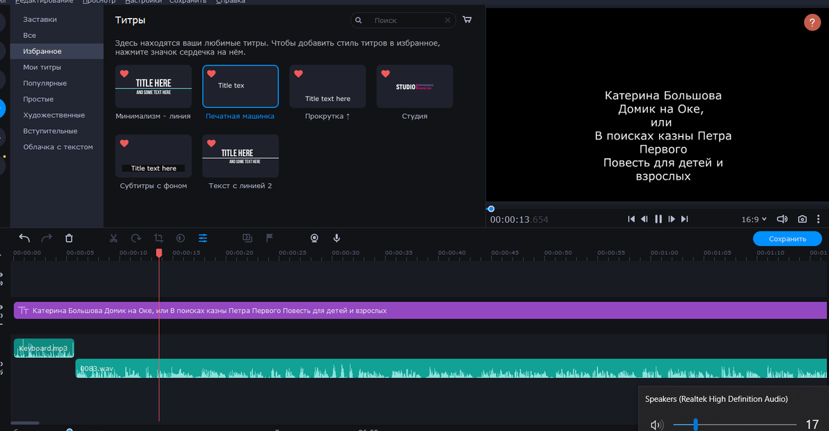Viewport: 829px width, 431px height.
Task: Toggle heart on 'Студия' title
Action: point(385,74)
